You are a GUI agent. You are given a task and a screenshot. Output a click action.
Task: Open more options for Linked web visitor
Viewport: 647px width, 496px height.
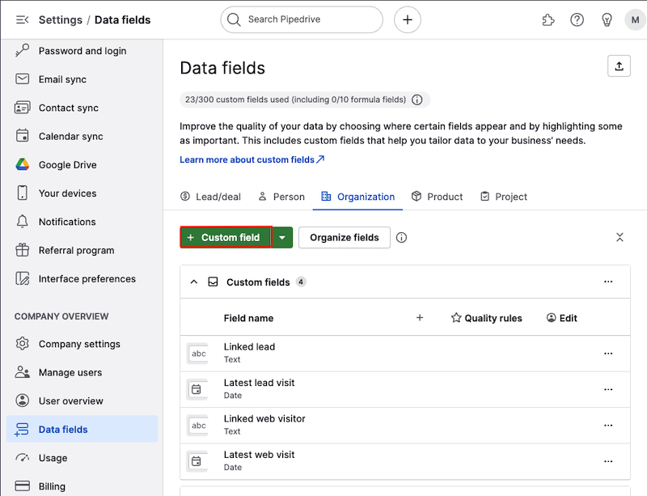(608, 426)
